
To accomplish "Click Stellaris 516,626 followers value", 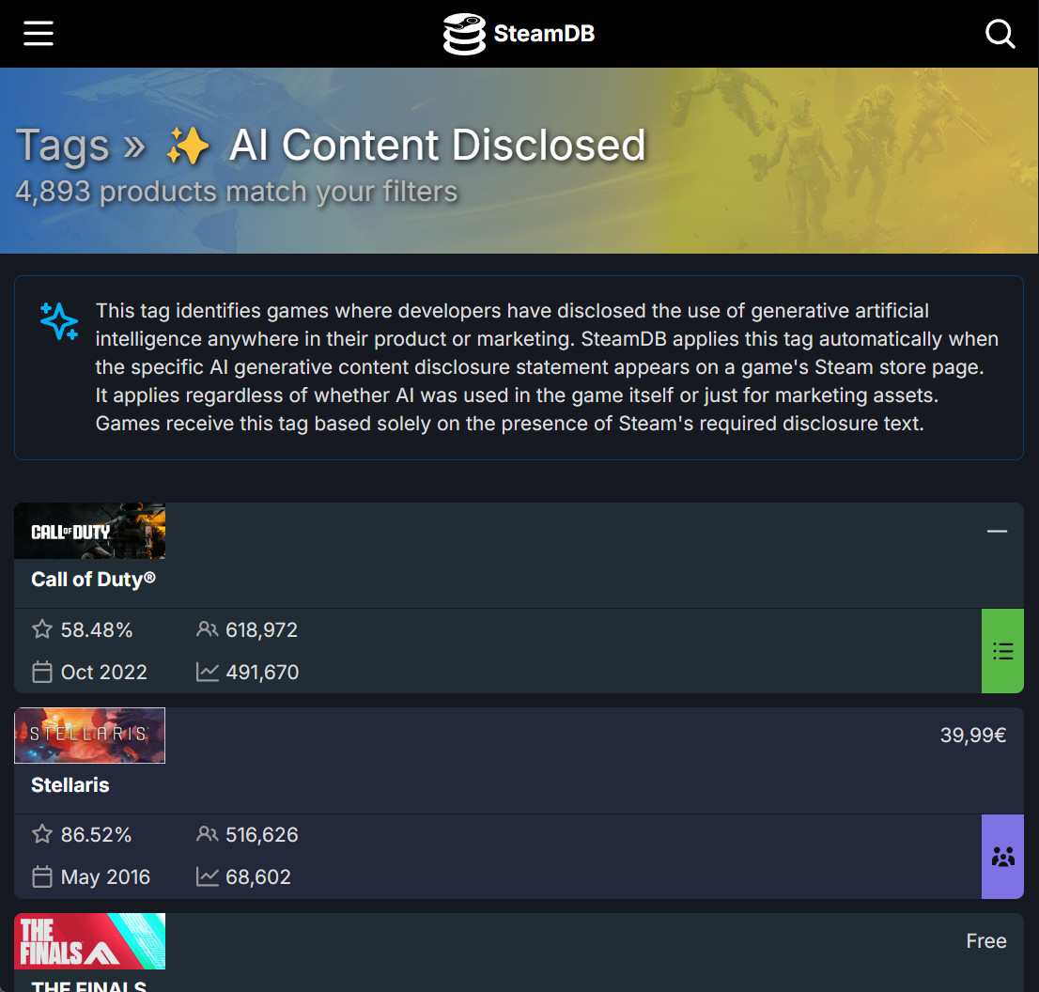I will tap(262, 834).
